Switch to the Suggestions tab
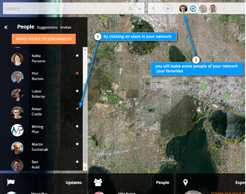This screenshot has height=194, width=246. click(x=47, y=27)
